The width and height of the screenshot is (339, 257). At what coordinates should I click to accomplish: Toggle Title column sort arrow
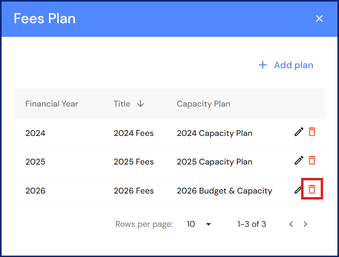(x=140, y=104)
